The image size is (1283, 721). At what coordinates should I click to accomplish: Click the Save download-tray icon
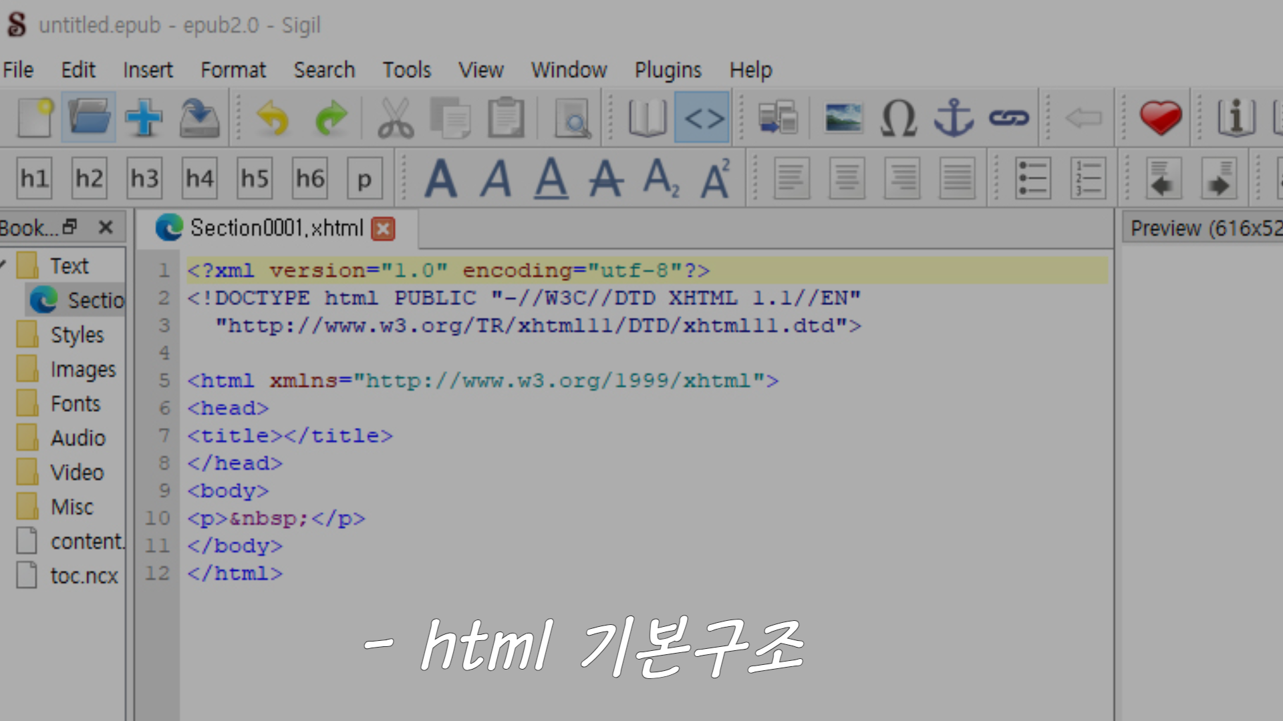[199, 118]
